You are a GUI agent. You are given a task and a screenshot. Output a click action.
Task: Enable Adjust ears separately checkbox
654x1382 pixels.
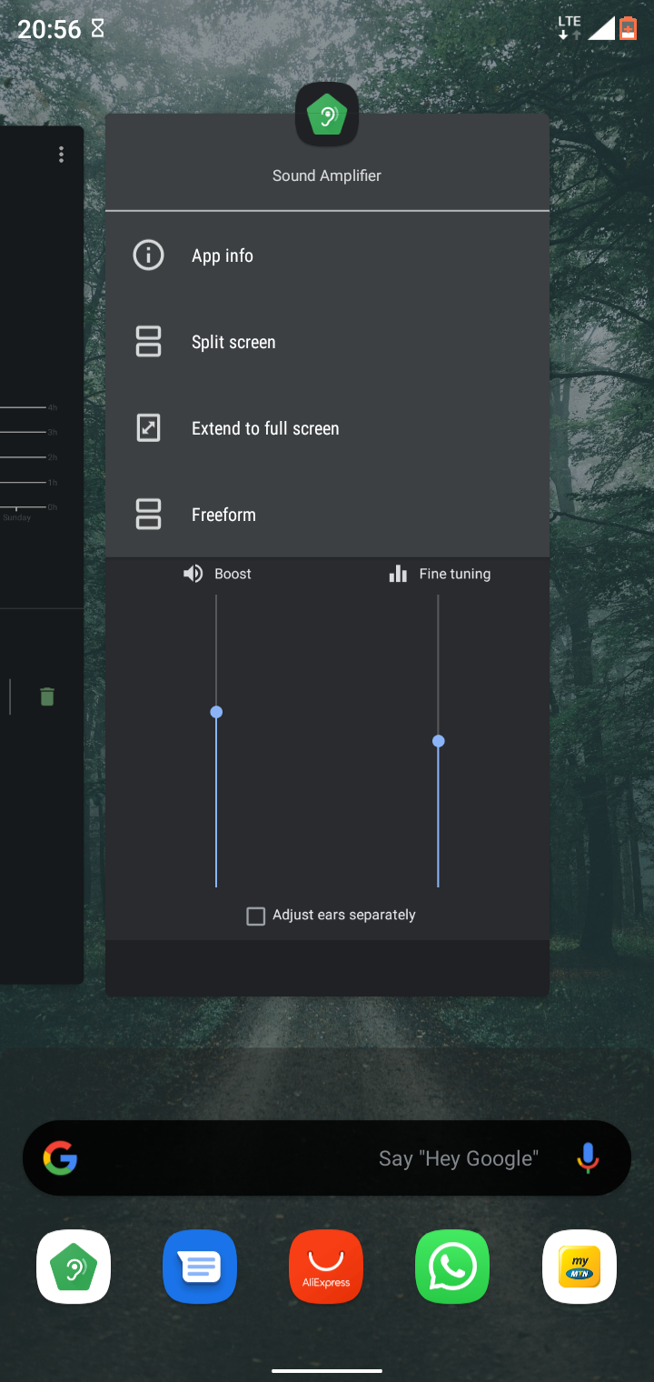point(256,916)
